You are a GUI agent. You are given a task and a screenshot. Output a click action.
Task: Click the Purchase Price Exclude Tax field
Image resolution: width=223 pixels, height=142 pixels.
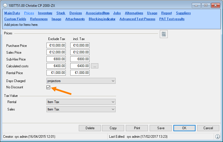(56, 45)
